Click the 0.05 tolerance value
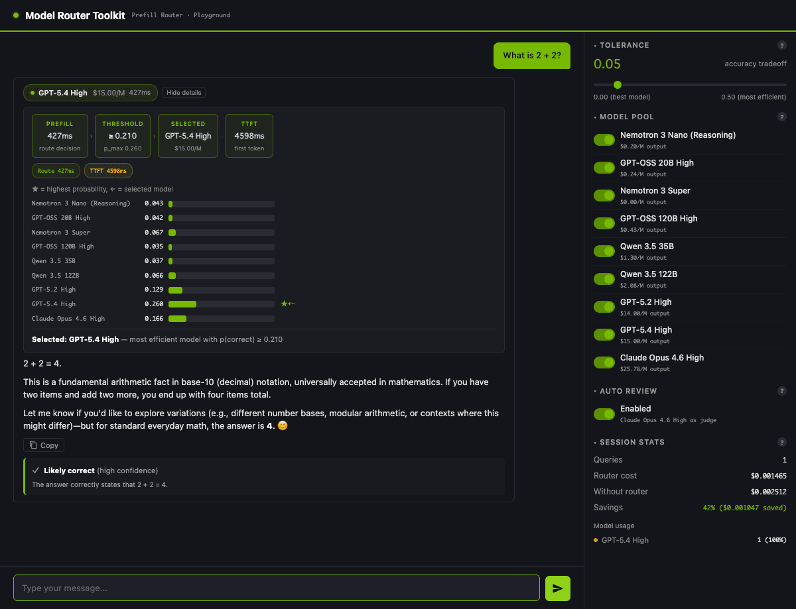 (x=607, y=64)
